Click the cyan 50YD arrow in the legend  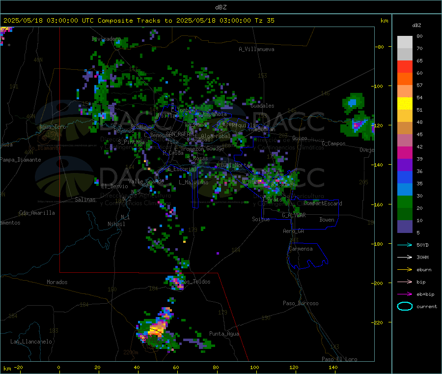(405, 245)
